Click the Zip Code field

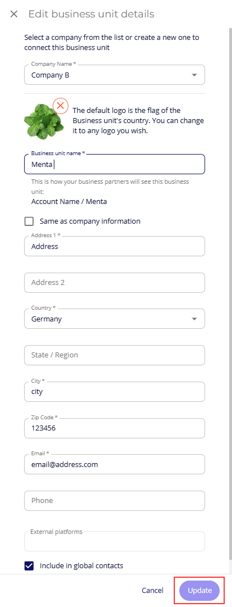pos(114,428)
